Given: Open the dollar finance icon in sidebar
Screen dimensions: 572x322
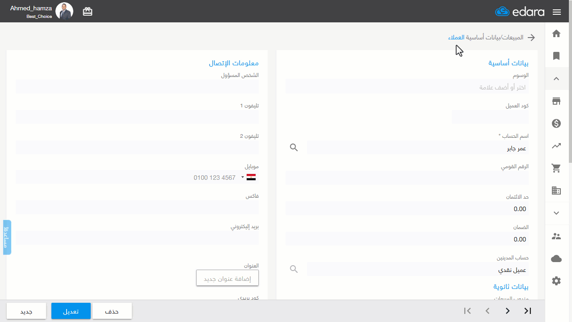Looking at the screenshot, I should point(556,123).
